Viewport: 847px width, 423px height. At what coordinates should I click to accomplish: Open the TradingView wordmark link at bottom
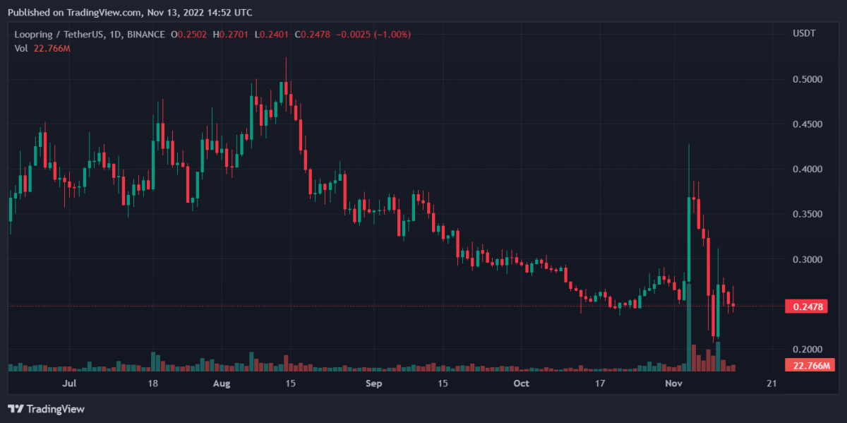coord(55,409)
